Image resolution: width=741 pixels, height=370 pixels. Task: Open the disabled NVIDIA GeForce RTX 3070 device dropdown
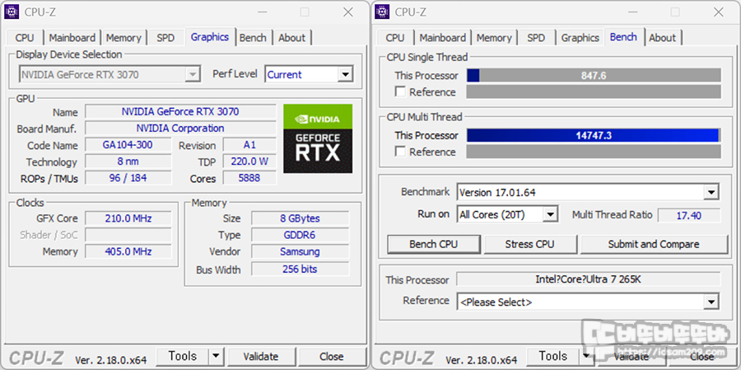click(x=193, y=74)
